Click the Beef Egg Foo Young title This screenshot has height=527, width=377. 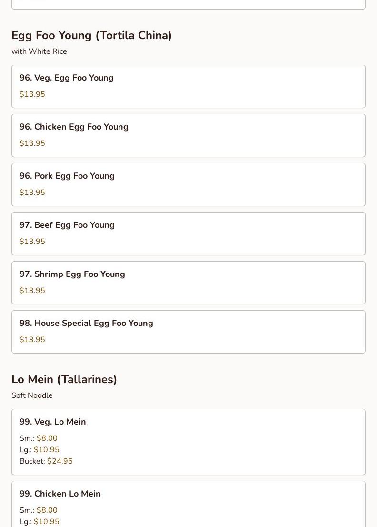[67, 225]
